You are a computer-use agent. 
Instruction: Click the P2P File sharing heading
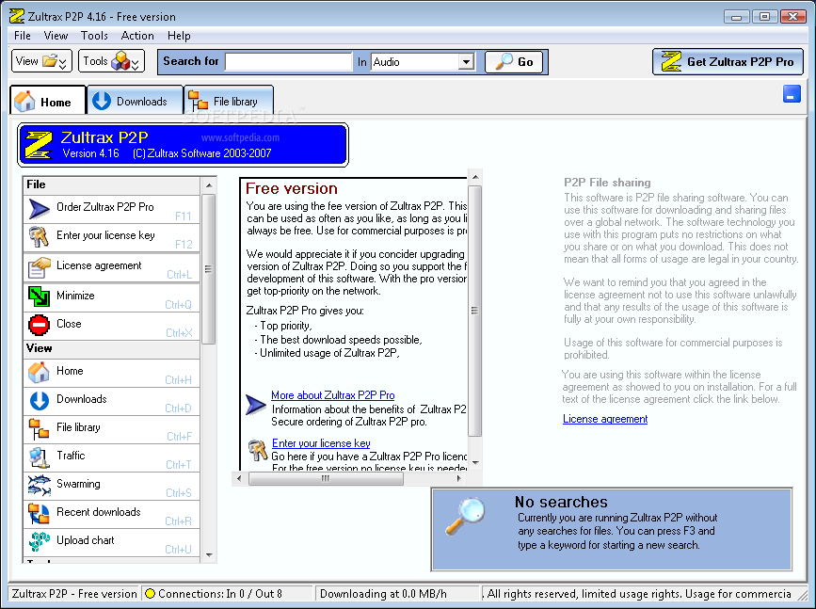click(x=607, y=183)
